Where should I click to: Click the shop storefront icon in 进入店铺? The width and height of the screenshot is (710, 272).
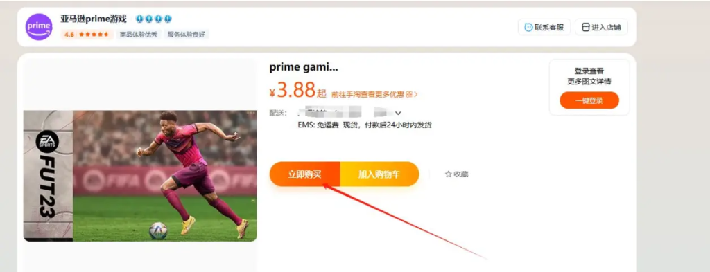[x=586, y=27]
